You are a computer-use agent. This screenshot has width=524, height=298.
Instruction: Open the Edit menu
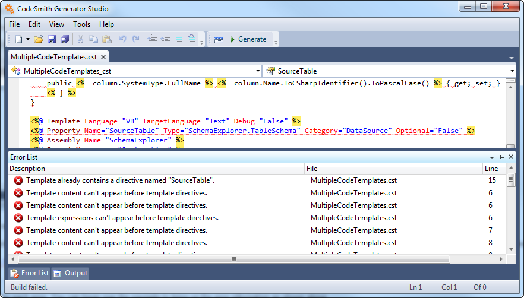pos(34,24)
